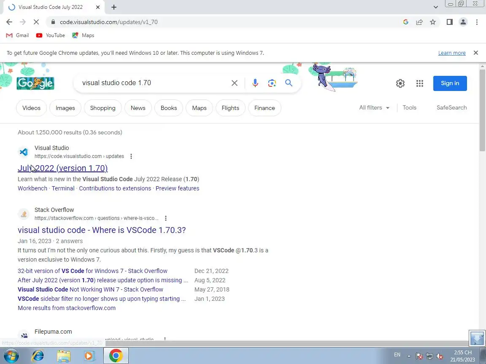Image resolution: width=486 pixels, height=364 pixels.
Task: Open Windows Media Player from taskbar
Action: tap(89, 356)
